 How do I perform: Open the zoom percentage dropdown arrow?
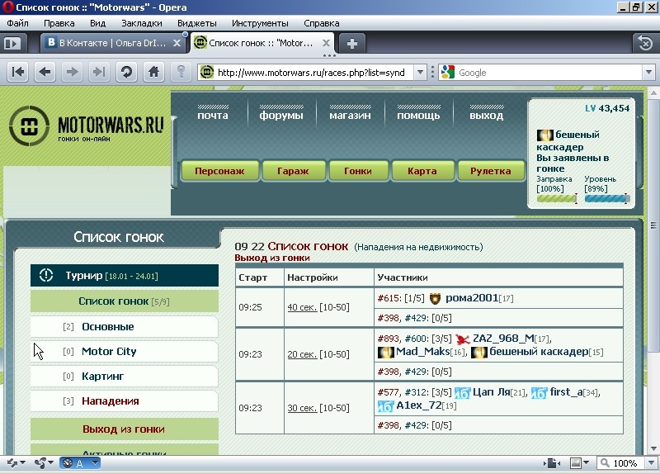[x=651, y=463]
